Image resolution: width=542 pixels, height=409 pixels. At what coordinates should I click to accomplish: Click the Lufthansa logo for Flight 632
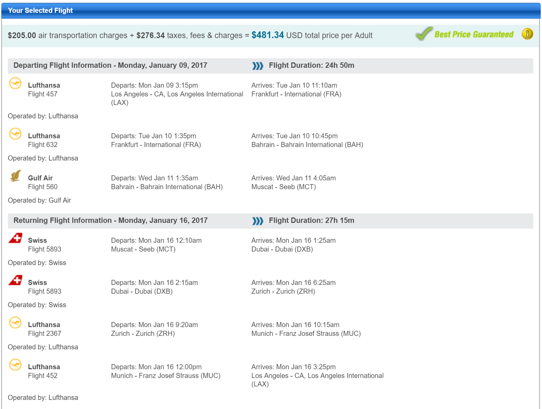(15, 134)
